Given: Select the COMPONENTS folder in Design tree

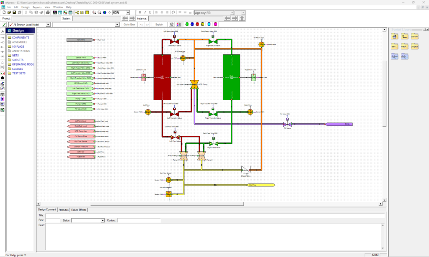Looking at the screenshot, I should [x=21, y=38].
